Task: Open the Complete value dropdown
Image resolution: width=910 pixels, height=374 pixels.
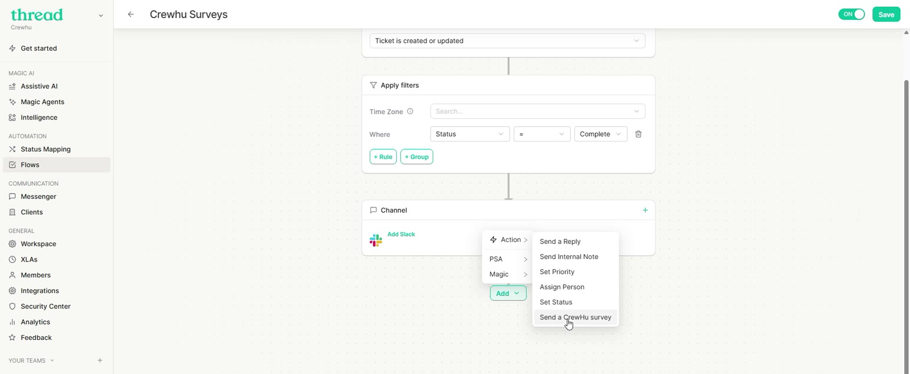Action: [601, 134]
